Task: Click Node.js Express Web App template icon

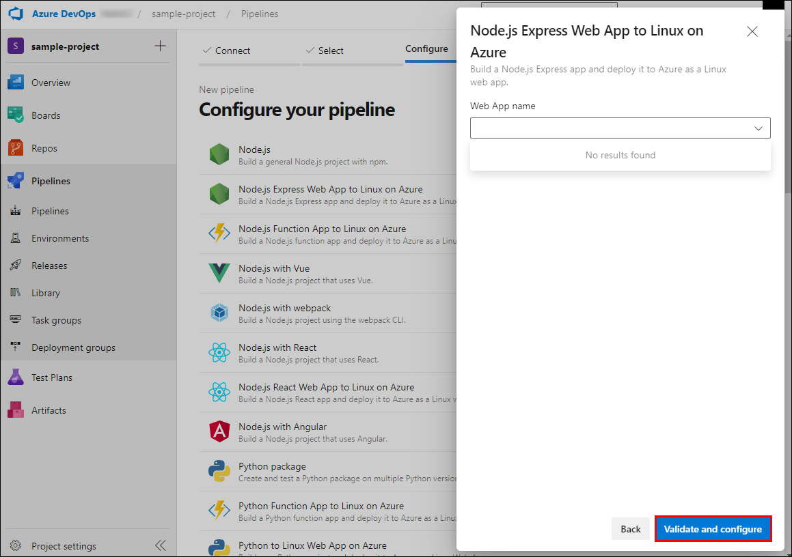Action: tap(219, 195)
